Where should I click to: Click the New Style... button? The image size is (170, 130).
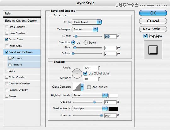point(153,29)
